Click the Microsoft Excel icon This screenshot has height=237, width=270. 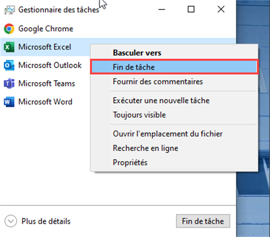(9, 47)
